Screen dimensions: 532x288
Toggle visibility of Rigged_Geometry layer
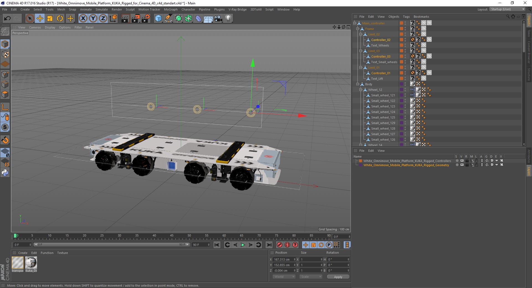(462, 165)
